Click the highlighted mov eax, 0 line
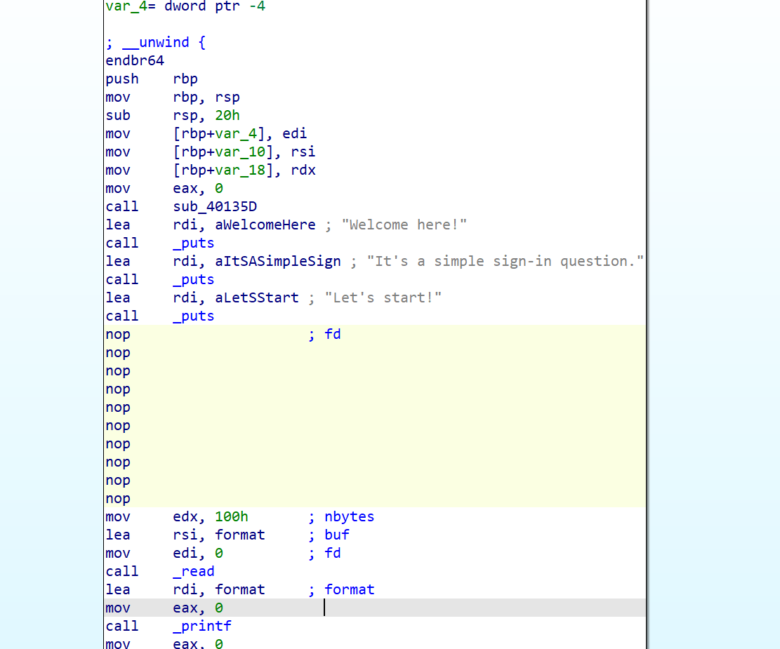The image size is (780, 649). (x=375, y=608)
